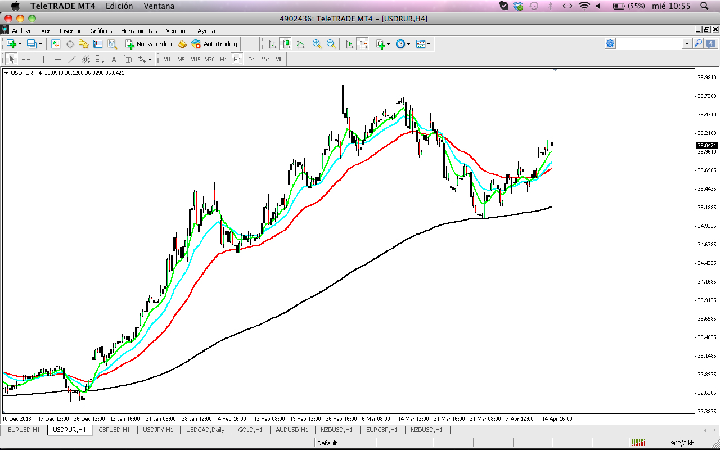Open the community settings gear icon
Viewport: 720px width, 450px height.
pyautogui.click(x=610, y=44)
